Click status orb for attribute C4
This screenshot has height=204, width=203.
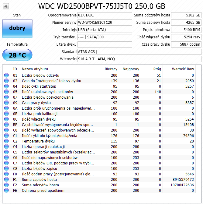[x=6, y=146]
